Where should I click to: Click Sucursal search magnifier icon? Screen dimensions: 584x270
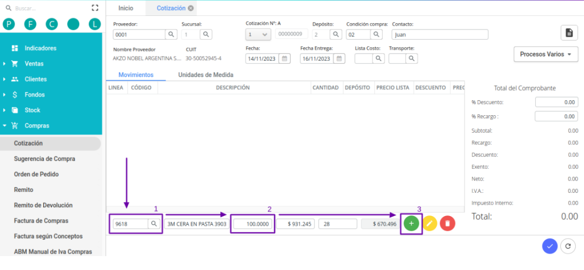(x=206, y=34)
